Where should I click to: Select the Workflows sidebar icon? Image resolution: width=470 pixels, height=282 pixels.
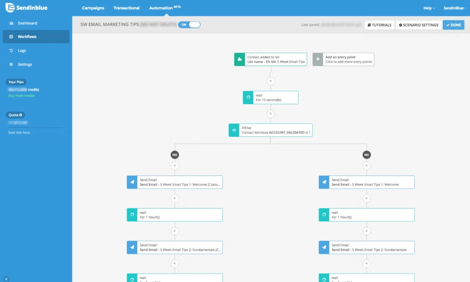[x=11, y=37]
